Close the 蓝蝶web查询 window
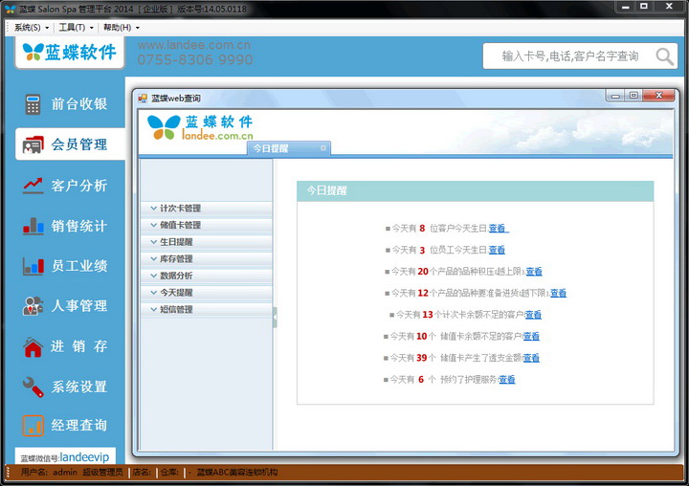The width and height of the screenshot is (689, 486). click(x=658, y=96)
